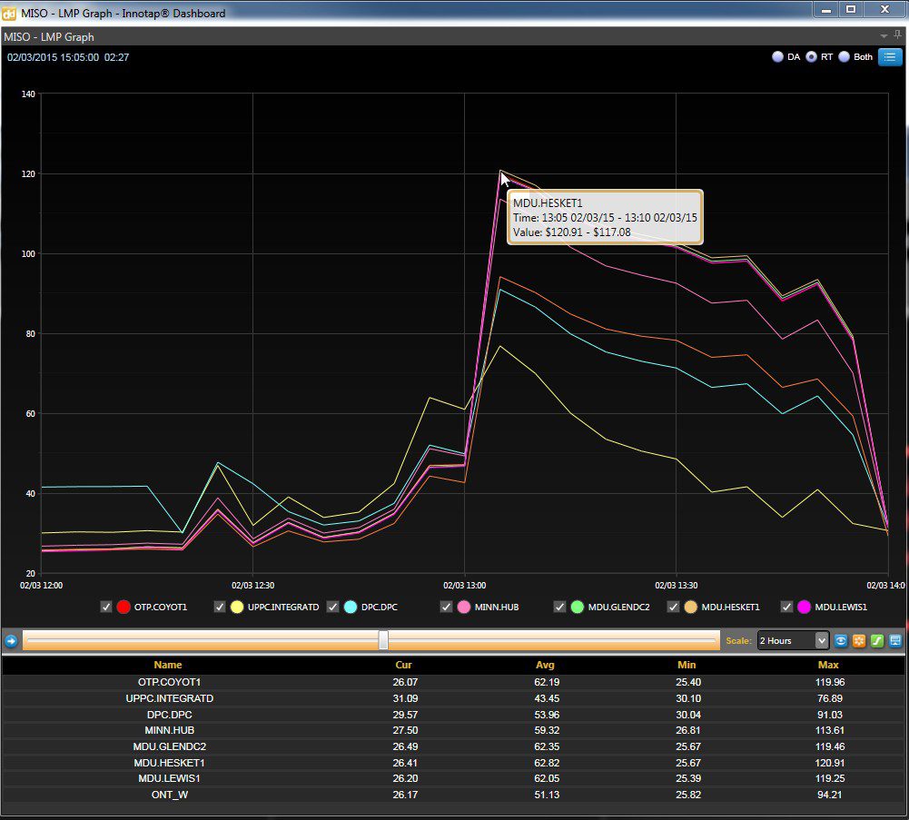This screenshot has height=820, width=909.
Task: Select the MDU.LEWIS1 name in the table
Action: pyautogui.click(x=169, y=778)
